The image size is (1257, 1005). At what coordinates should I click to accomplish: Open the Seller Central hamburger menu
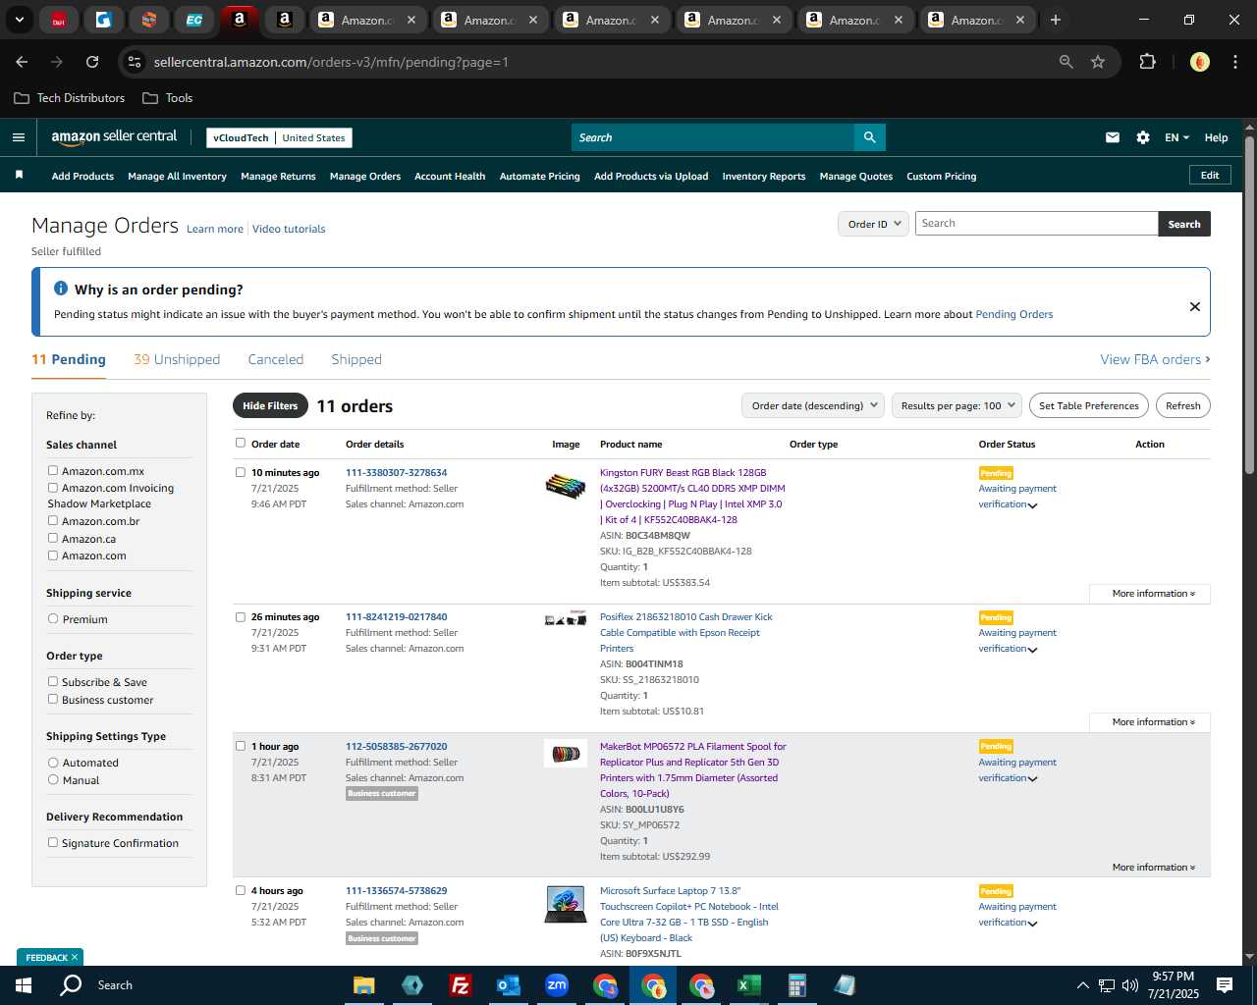(18, 137)
